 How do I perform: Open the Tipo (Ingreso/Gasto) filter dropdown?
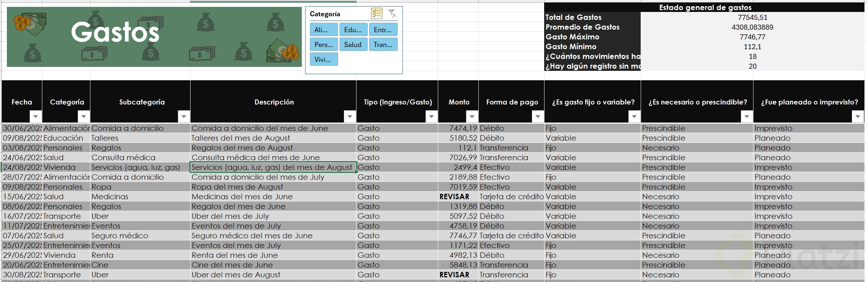431,116
